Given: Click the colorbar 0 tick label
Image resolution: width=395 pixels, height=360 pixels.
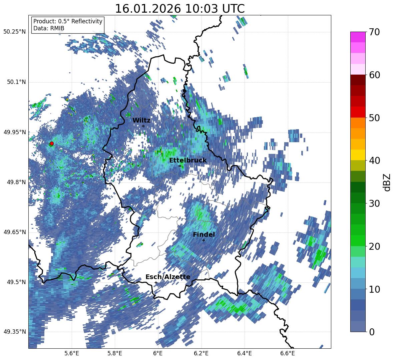Looking at the screenshot, I should point(372,332).
